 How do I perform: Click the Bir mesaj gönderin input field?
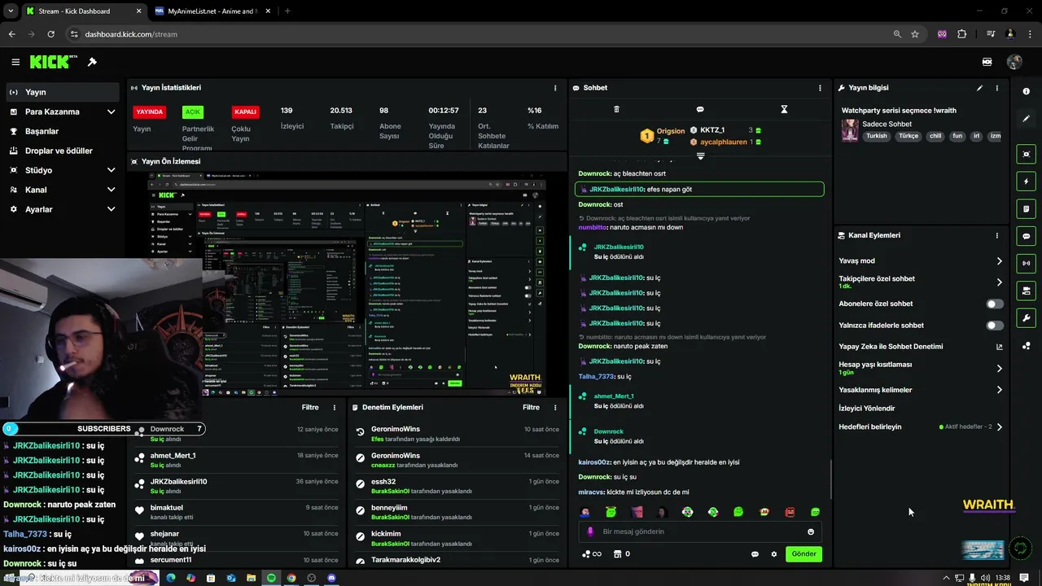click(702, 531)
